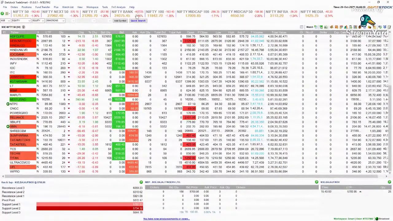The image size is (393, 221).
Task: Click green icon on NSE.BAJAJFINSV trades panel header
Action: point(389,182)
